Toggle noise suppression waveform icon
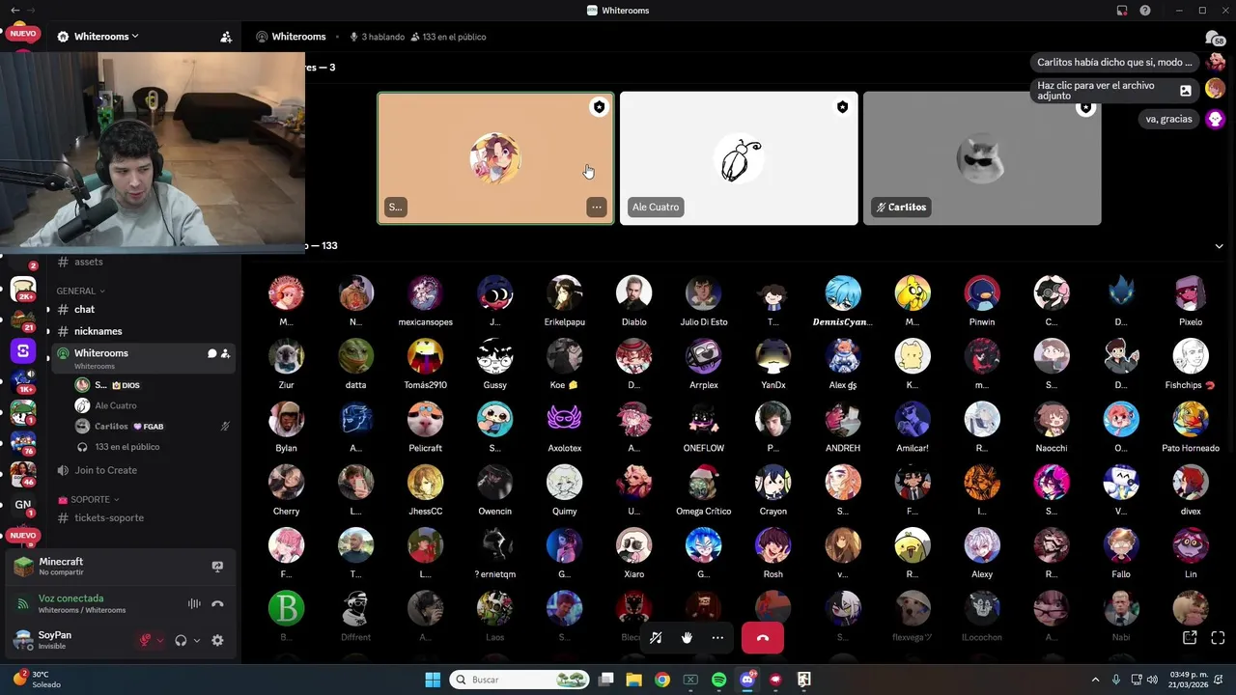Image resolution: width=1236 pixels, height=695 pixels. 194,604
